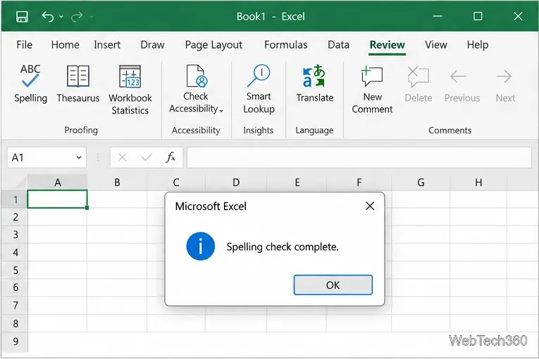539x359 pixels.
Task: Click the Delete comment icon
Action: pyautogui.click(x=418, y=76)
